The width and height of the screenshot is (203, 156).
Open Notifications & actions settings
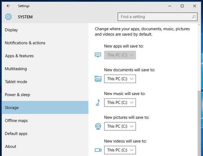click(25, 43)
